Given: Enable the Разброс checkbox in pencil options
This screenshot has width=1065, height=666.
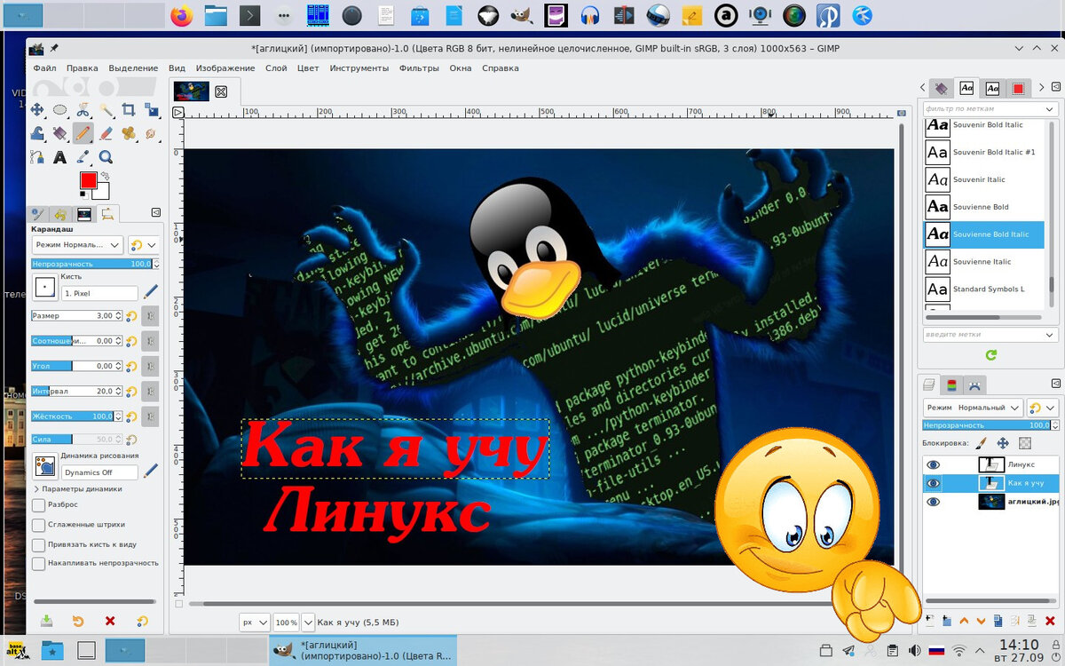Looking at the screenshot, I should coord(37,505).
